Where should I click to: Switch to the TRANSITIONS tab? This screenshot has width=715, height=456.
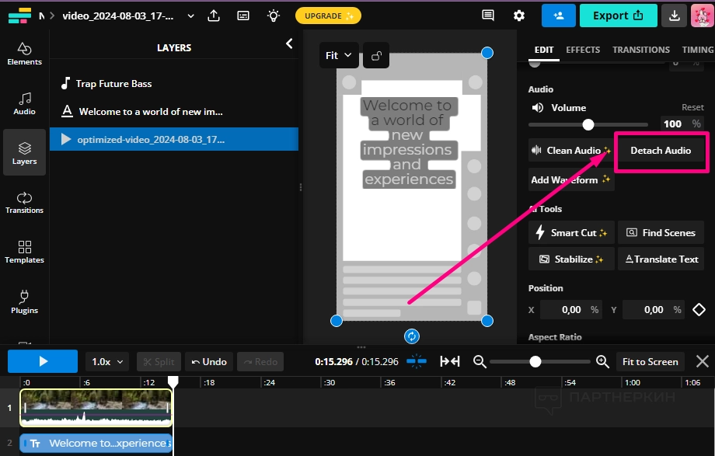click(x=640, y=50)
